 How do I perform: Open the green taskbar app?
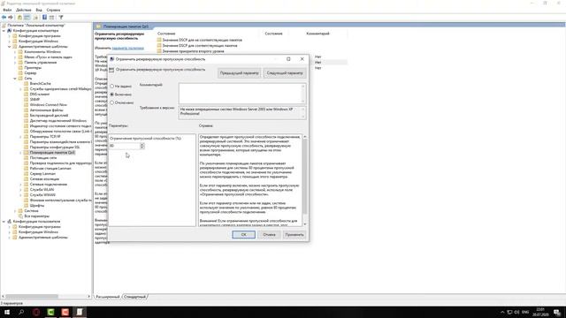pyautogui.click(x=50, y=312)
